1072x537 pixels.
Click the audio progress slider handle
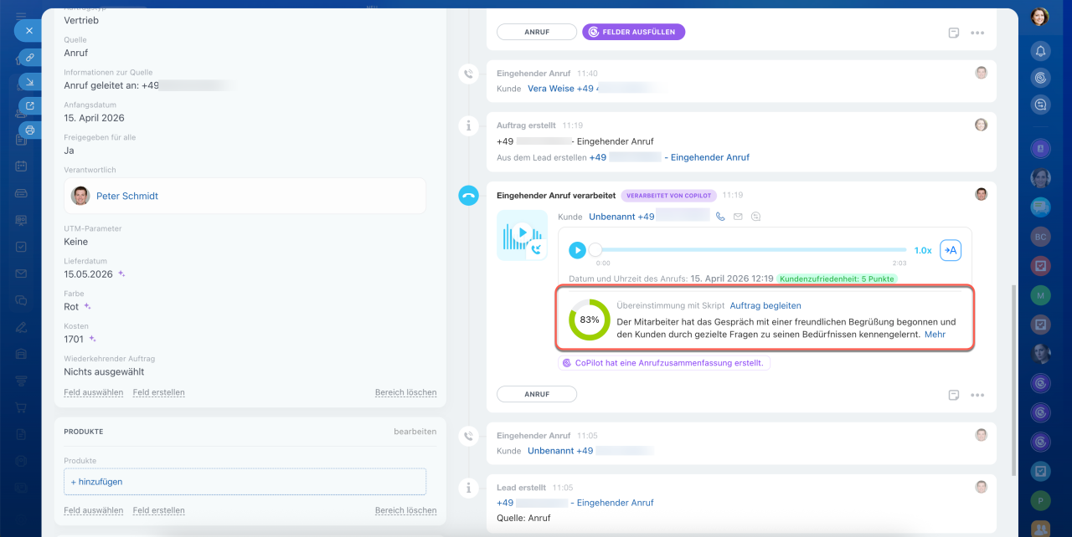click(x=595, y=250)
